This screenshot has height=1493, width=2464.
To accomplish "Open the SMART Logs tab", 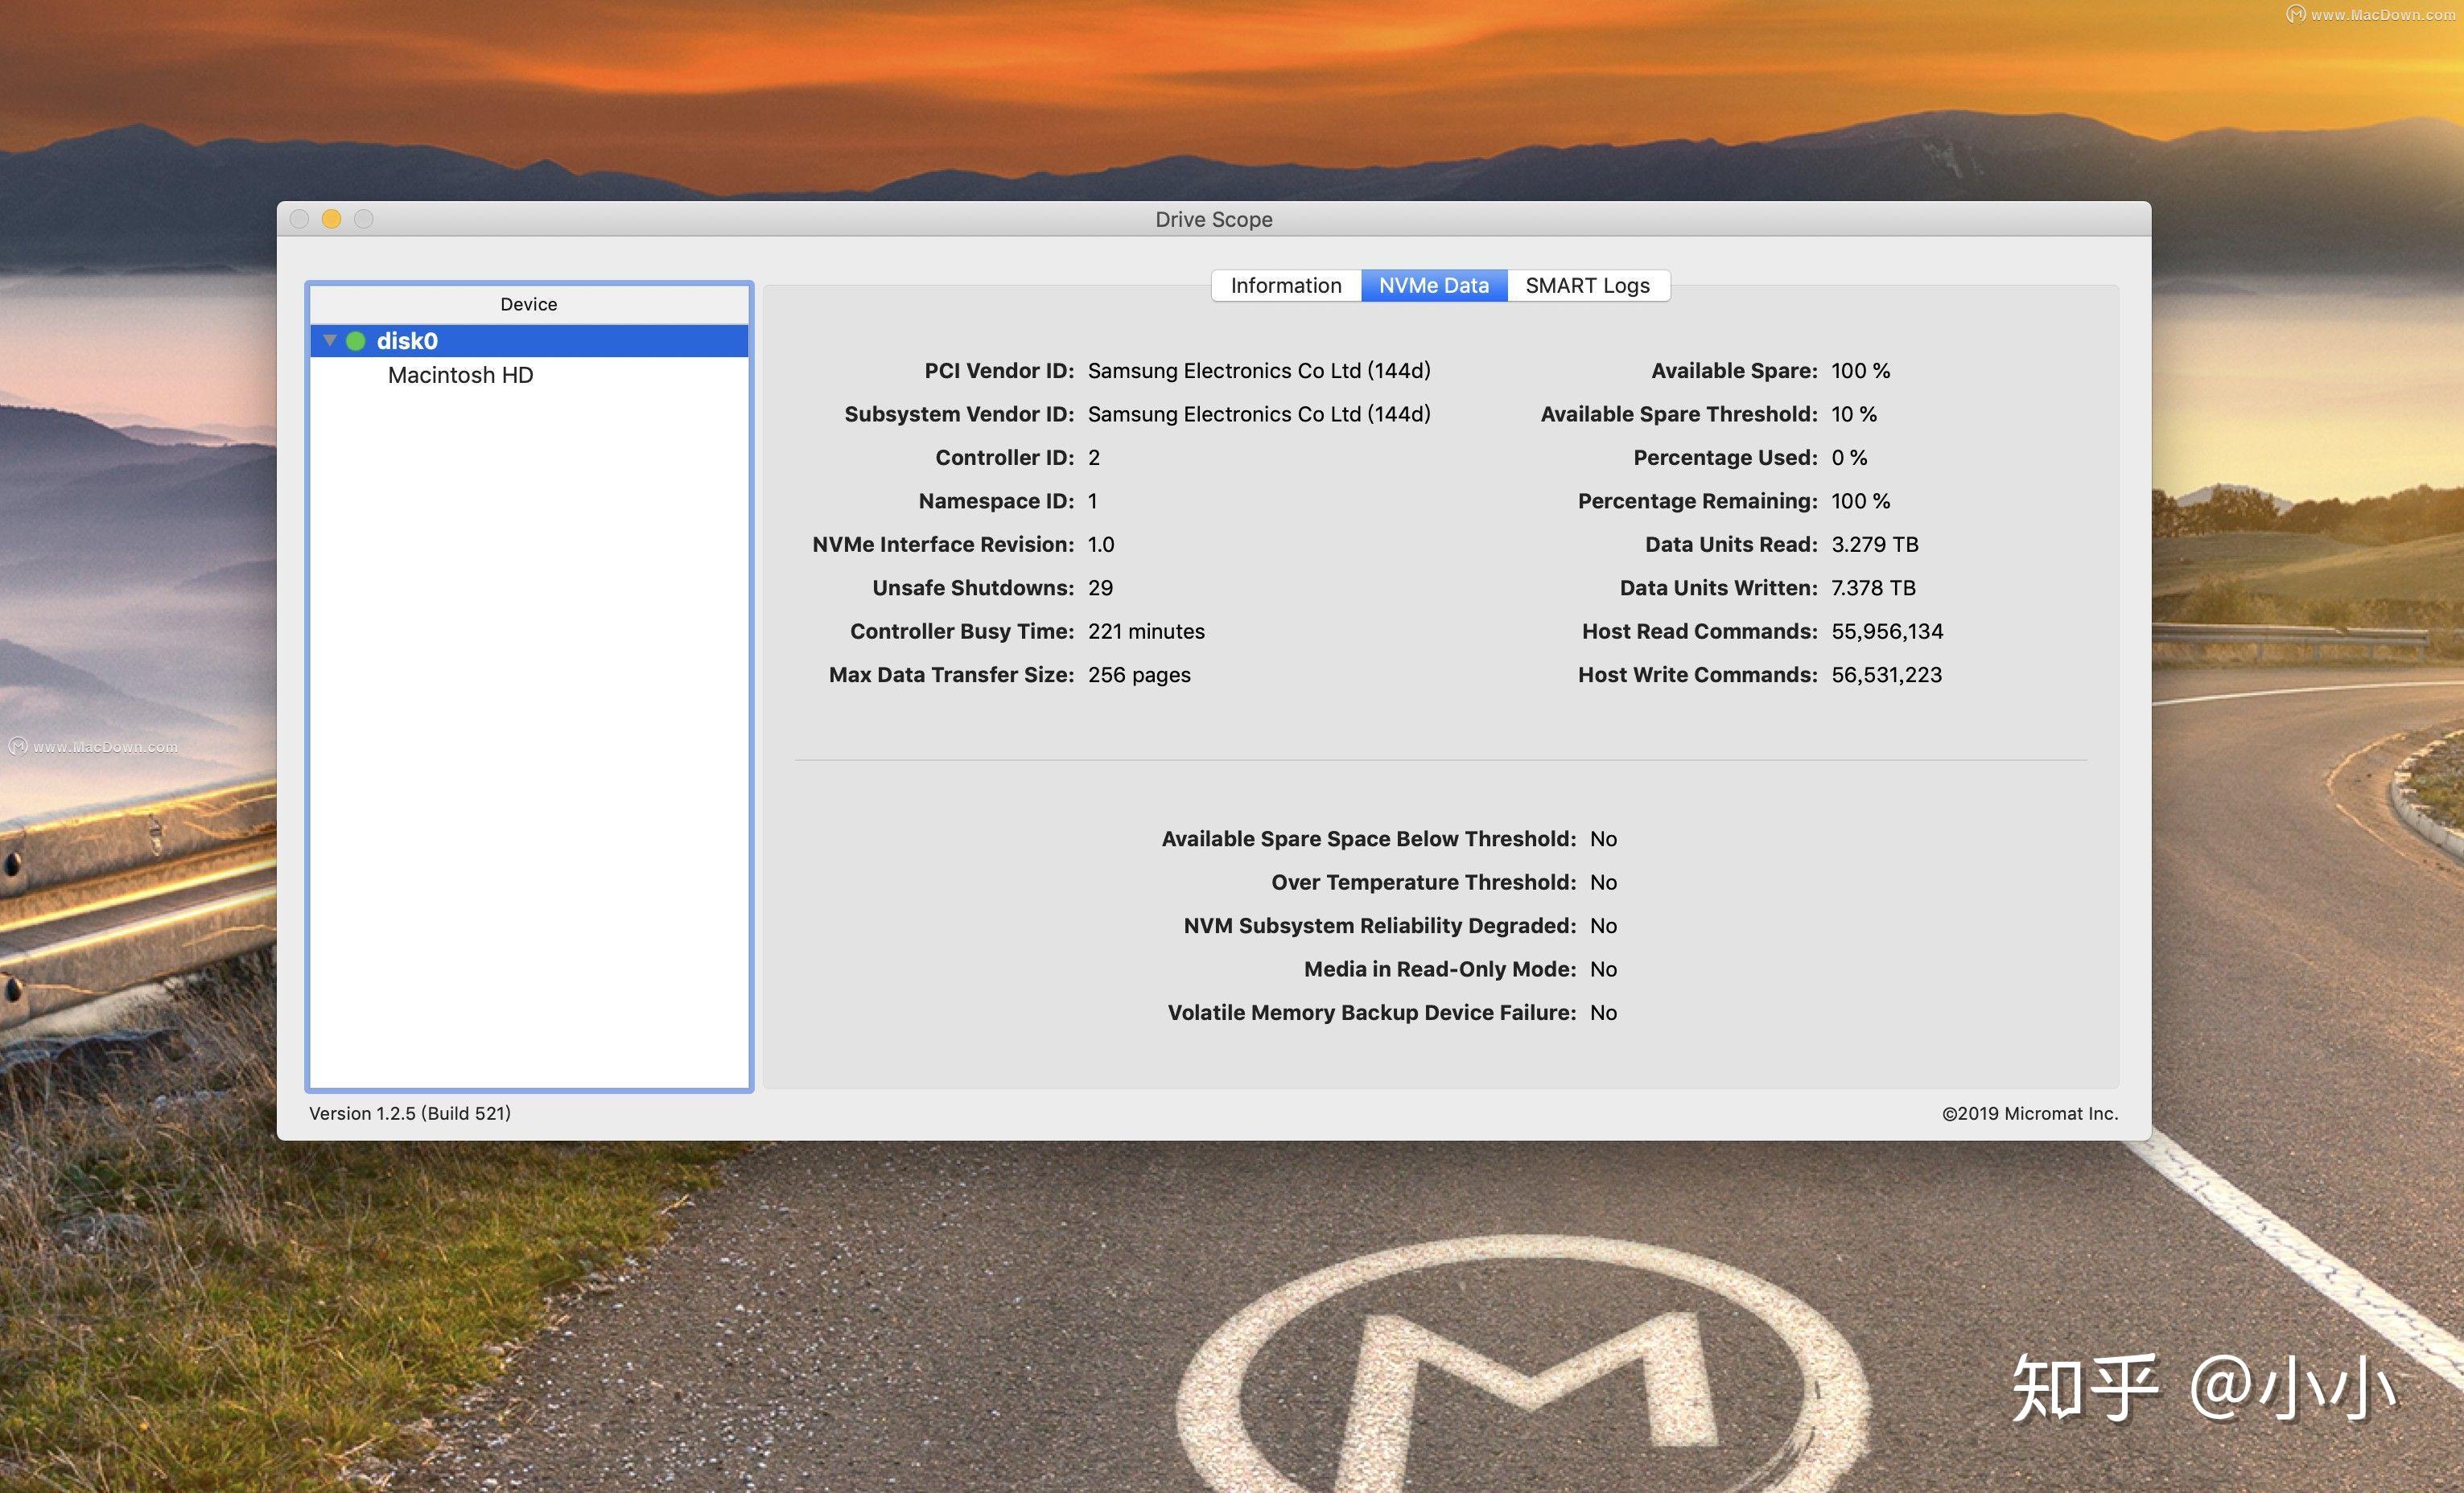I will [1587, 285].
